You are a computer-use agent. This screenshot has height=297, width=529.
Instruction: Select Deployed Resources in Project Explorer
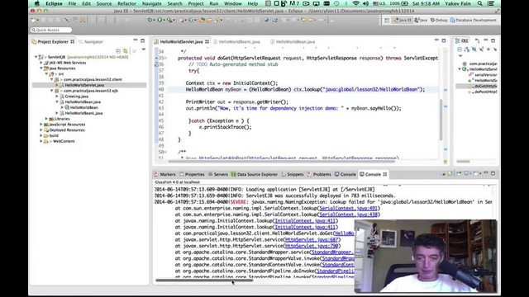click(x=67, y=130)
